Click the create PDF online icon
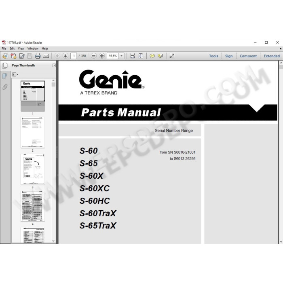This screenshot has width=283, height=283. click(x=5, y=56)
